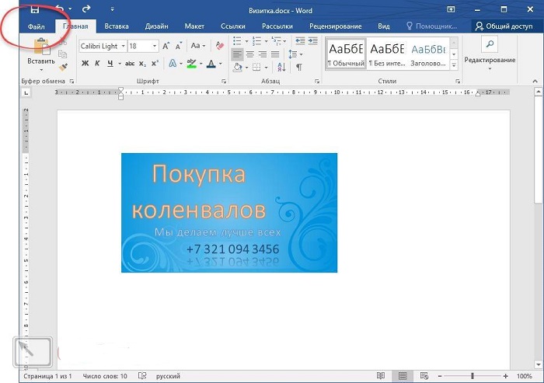Toggle strikethrough abc formatting

(130, 64)
